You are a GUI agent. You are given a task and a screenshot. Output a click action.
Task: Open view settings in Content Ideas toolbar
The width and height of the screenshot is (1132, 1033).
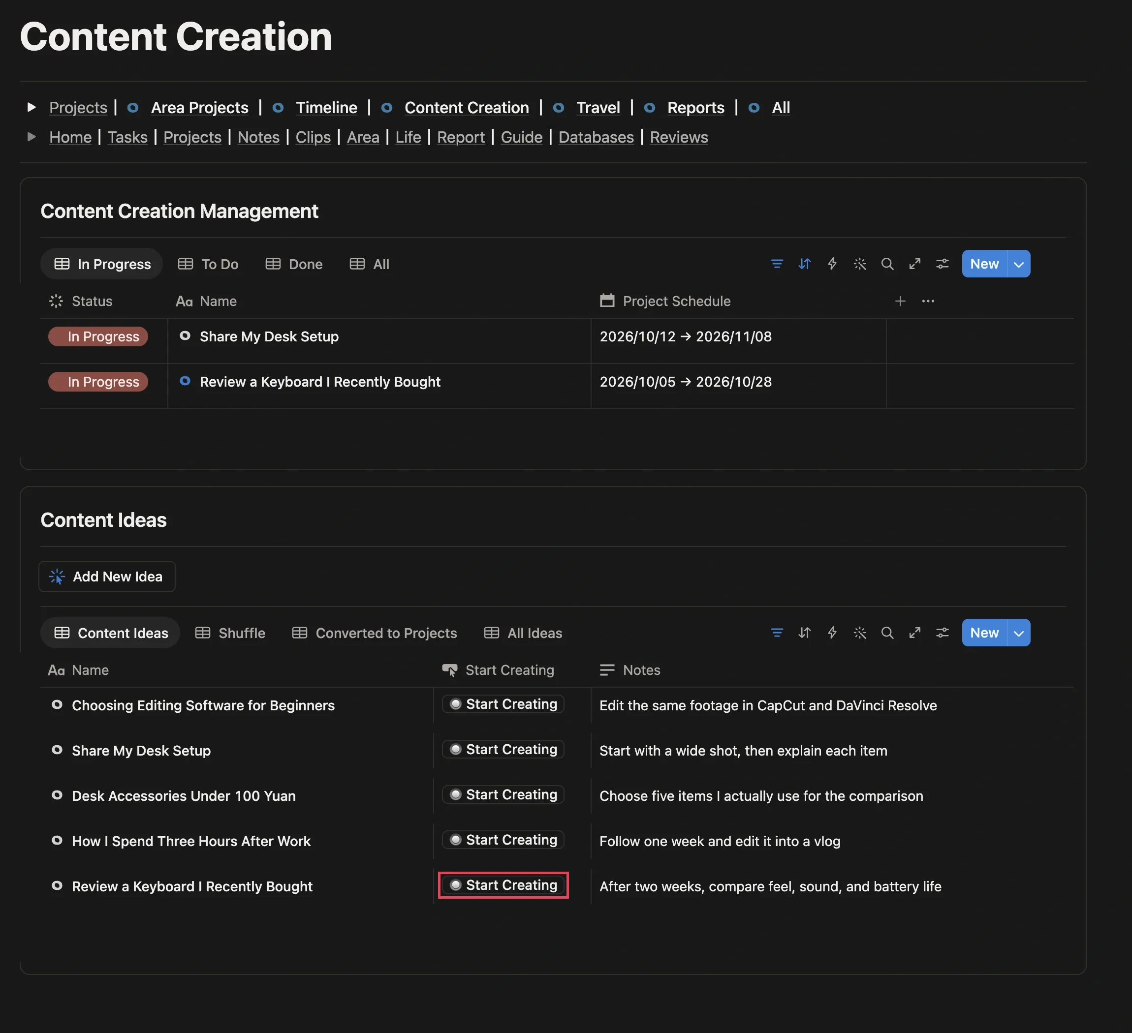click(x=942, y=633)
